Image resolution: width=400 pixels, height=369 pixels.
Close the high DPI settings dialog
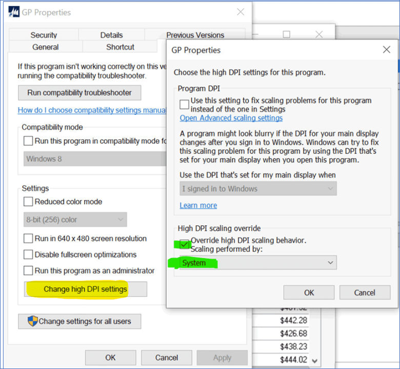(x=387, y=50)
